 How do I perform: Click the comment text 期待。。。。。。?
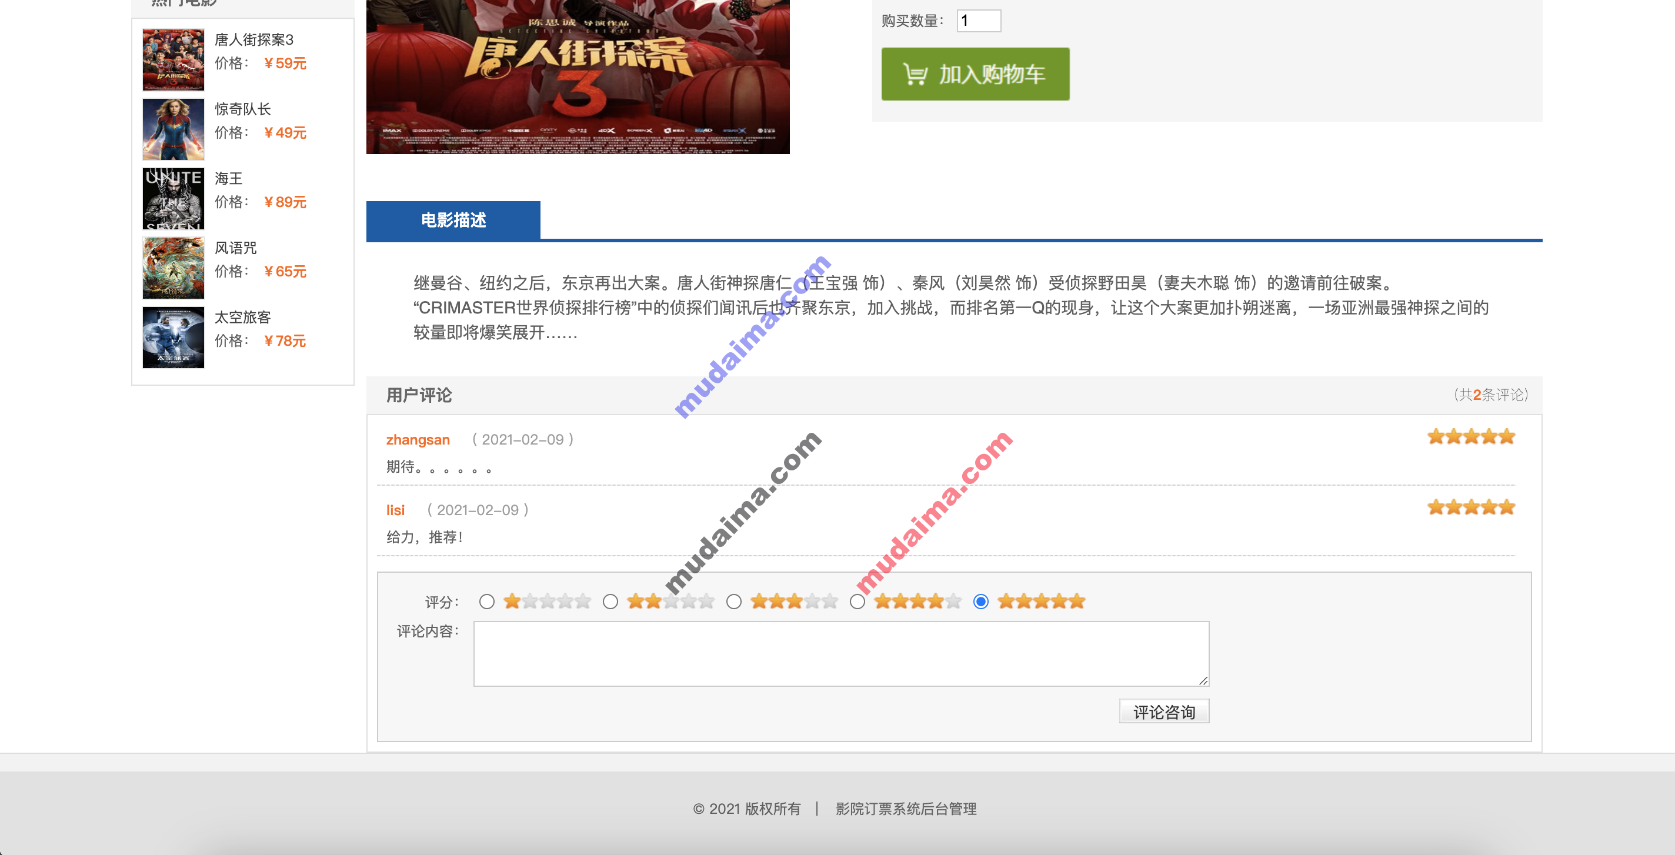click(439, 467)
